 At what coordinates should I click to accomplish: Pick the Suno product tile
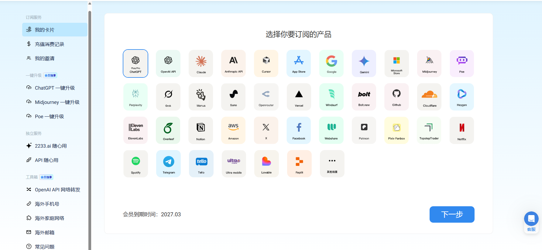(233, 97)
